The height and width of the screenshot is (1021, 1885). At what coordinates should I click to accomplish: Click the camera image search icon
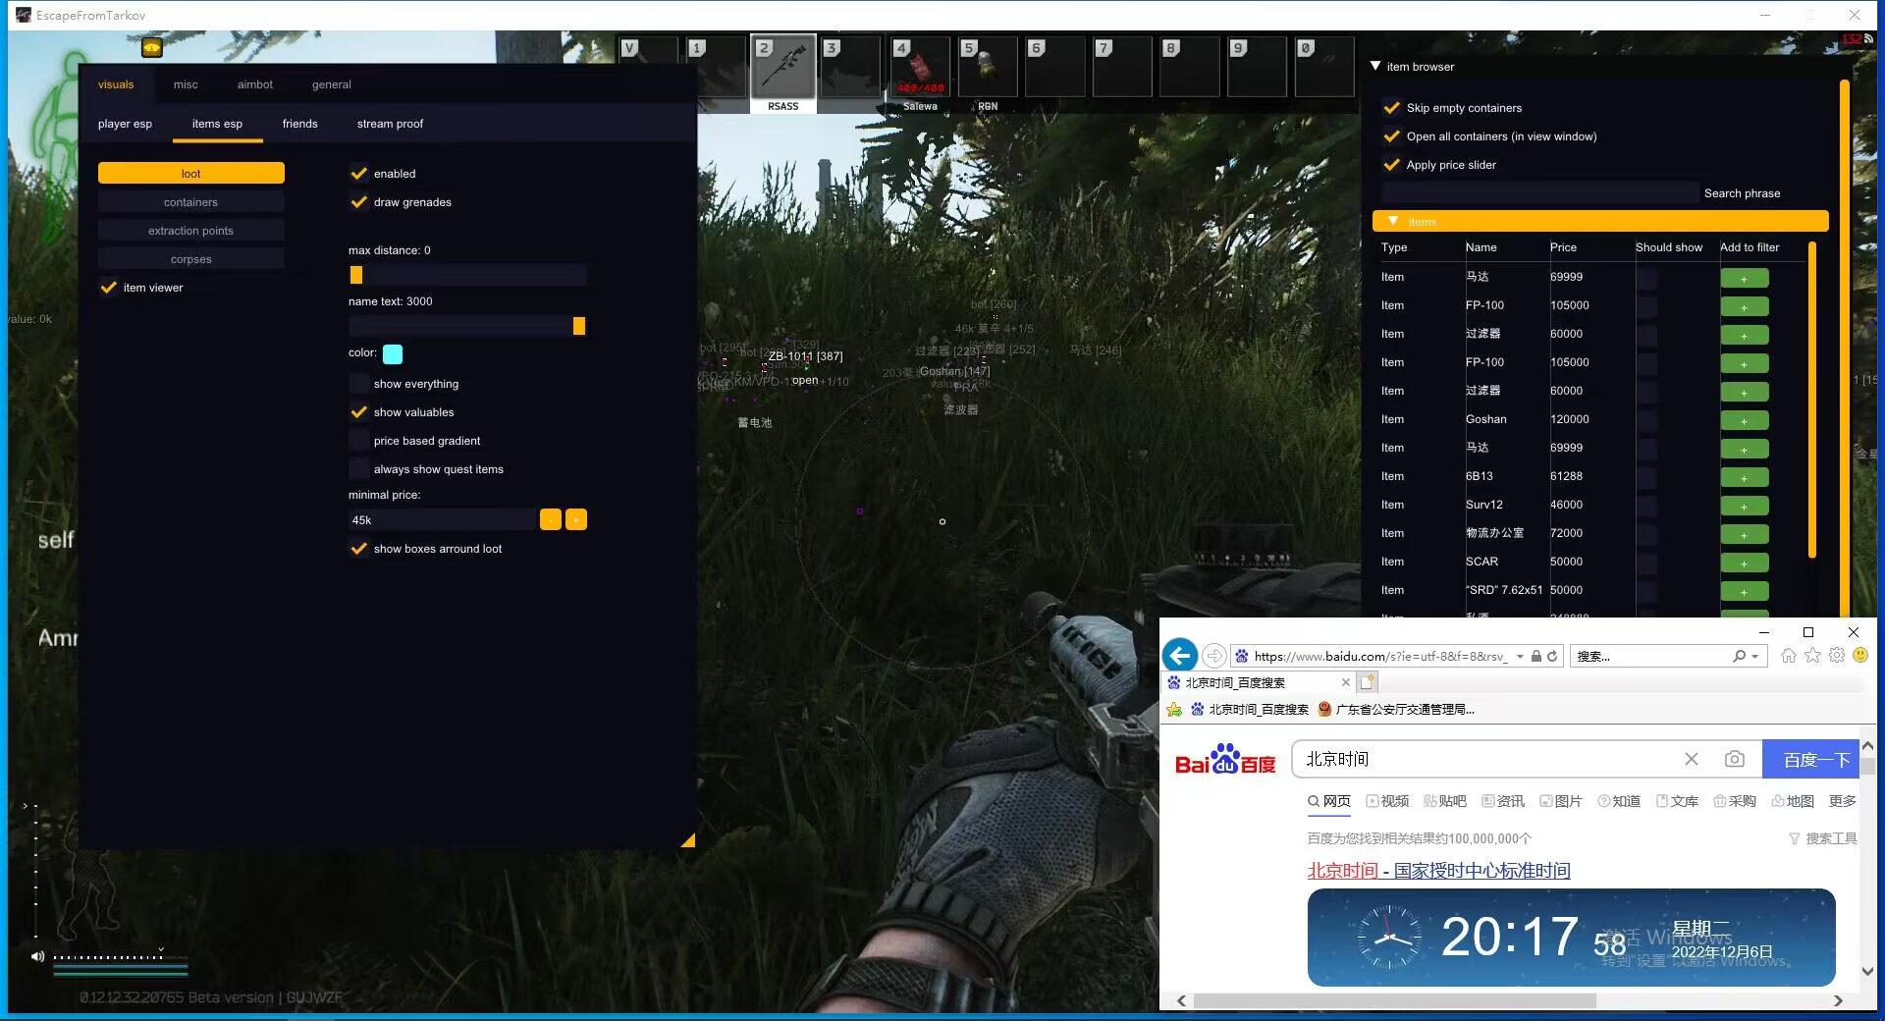click(1734, 759)
